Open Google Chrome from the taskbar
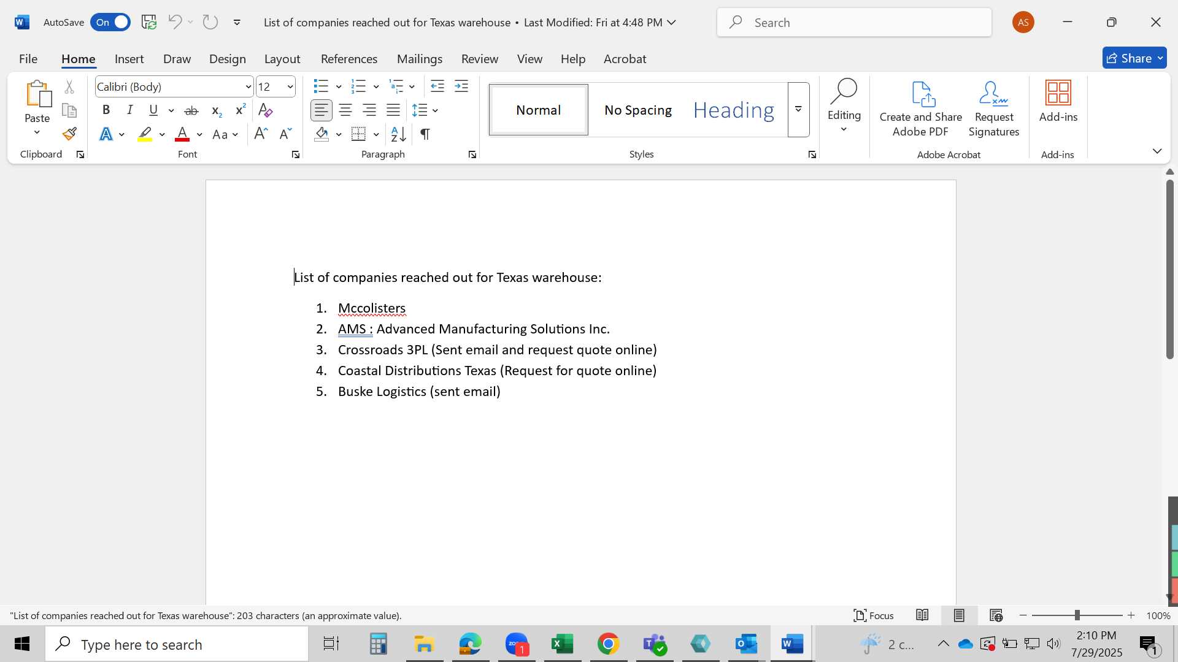This screenshot has height=662, width=1178. coord(608,644)
